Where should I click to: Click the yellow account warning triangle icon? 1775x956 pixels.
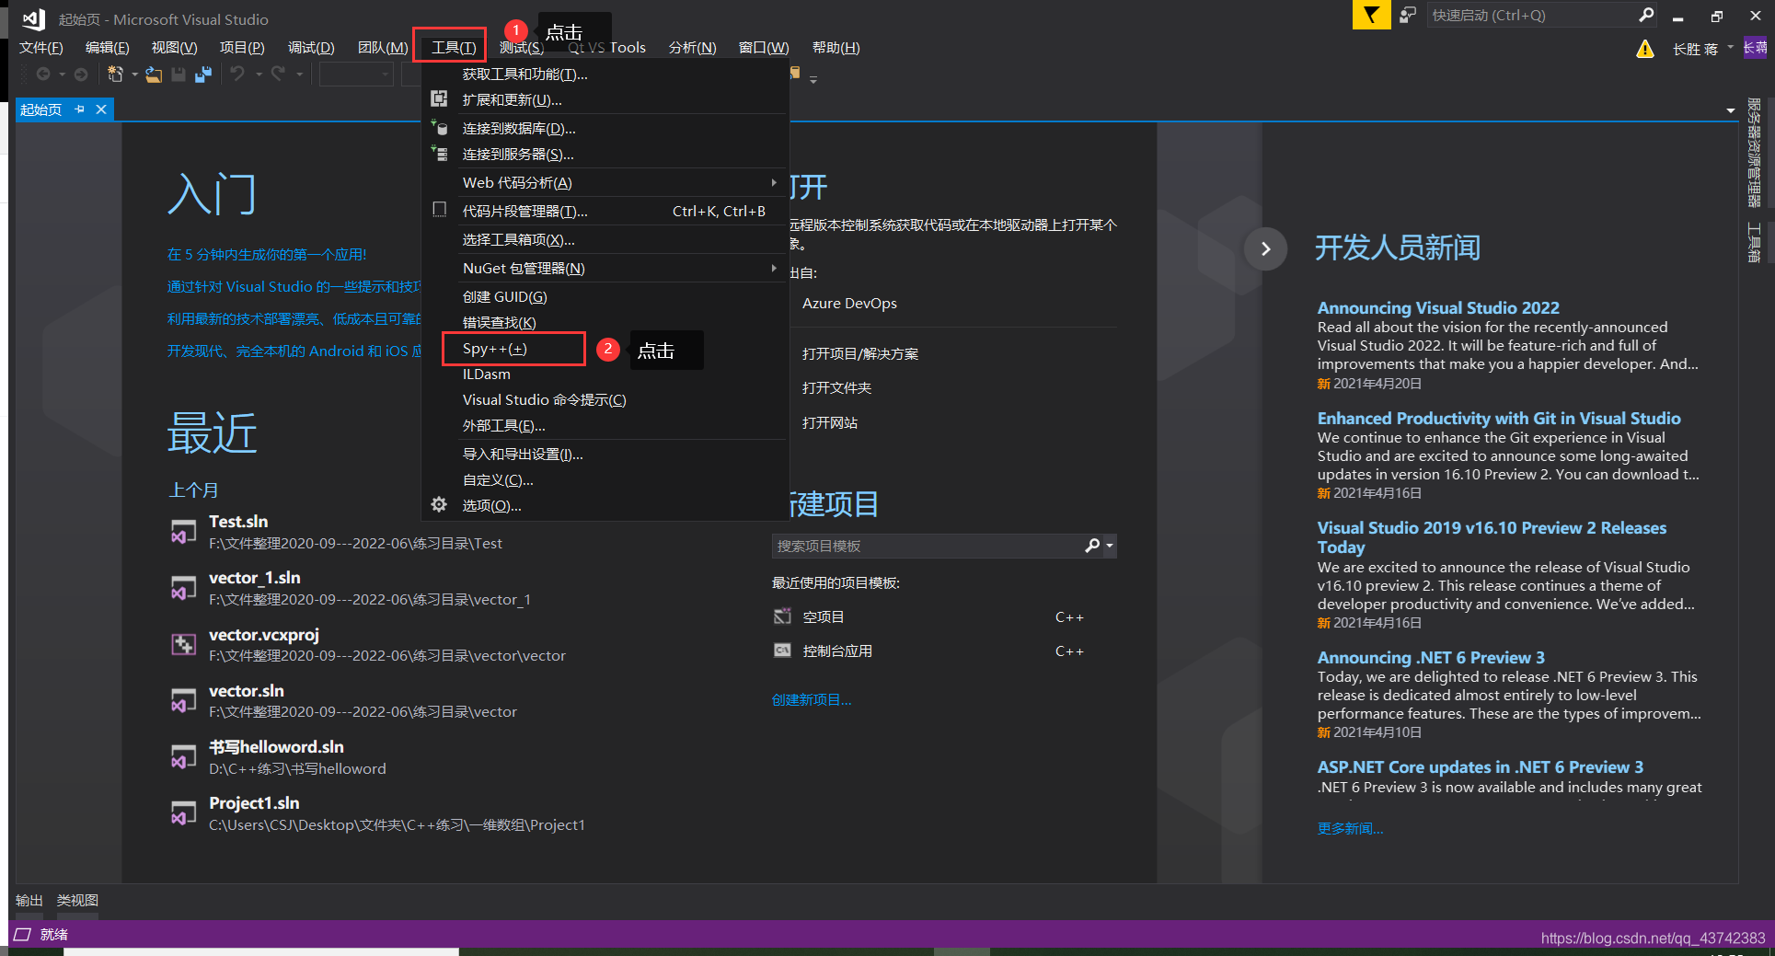[x=1645, y=49]
